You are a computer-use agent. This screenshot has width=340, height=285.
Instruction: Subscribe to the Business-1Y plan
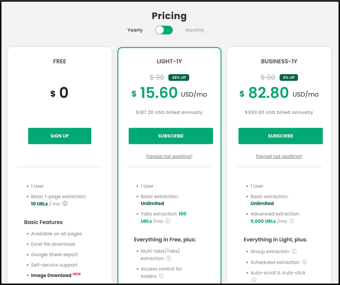tap(280, 136)
